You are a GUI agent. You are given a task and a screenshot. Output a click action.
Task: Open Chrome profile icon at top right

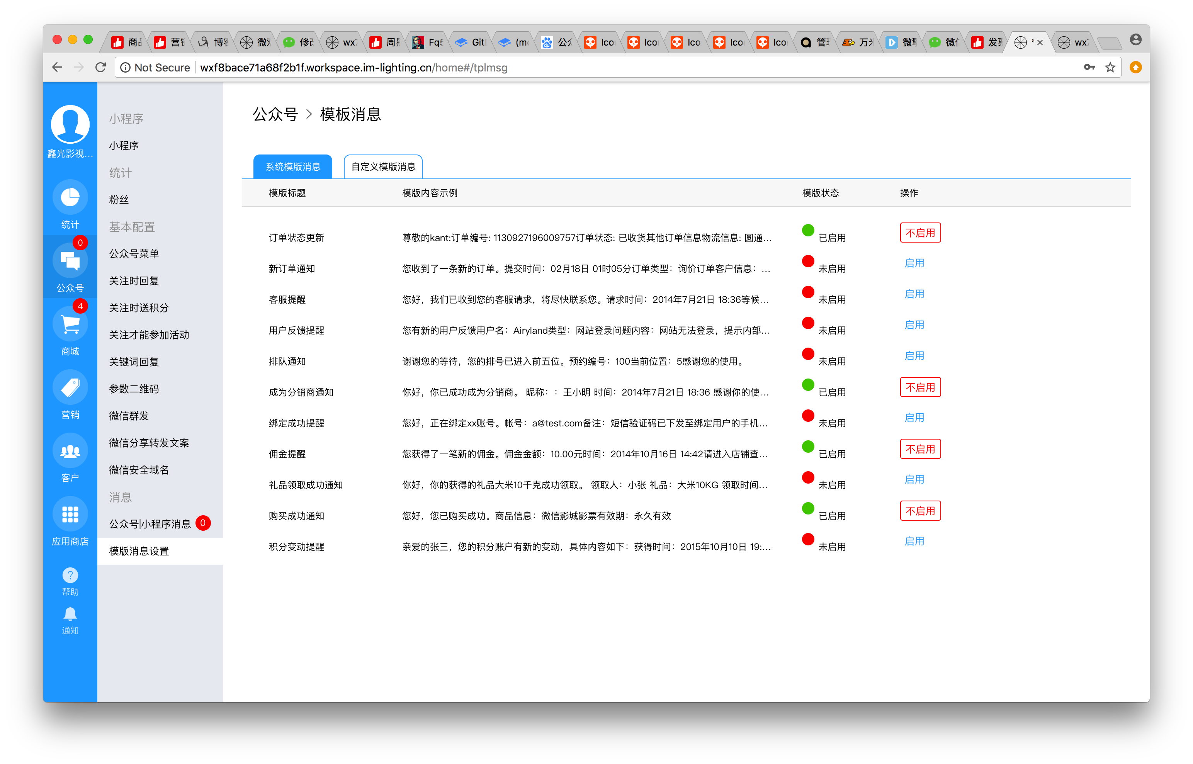pyautogui.click(x=1135, y=40)
